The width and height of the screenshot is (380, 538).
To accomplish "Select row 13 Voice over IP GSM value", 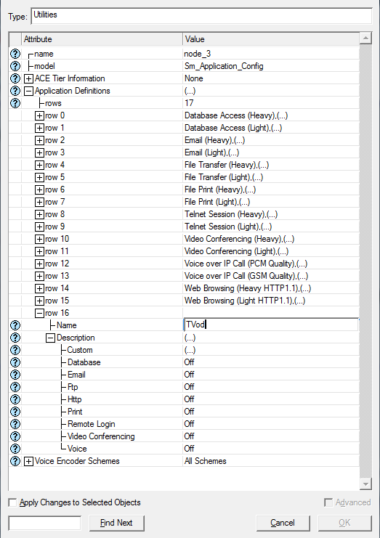I will (x=246, y=276).
